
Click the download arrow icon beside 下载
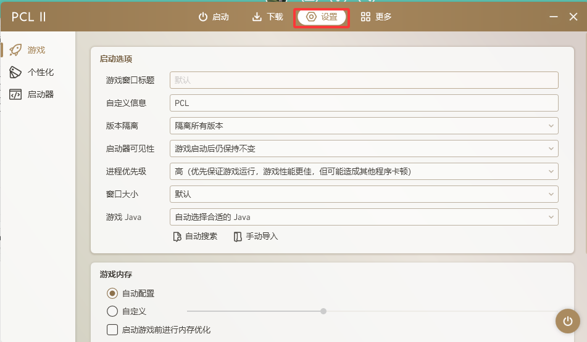point(257,17)
